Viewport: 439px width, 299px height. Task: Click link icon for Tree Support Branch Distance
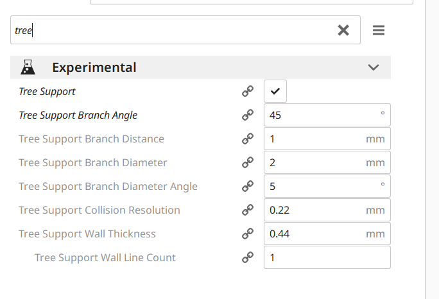pos(248,139)
